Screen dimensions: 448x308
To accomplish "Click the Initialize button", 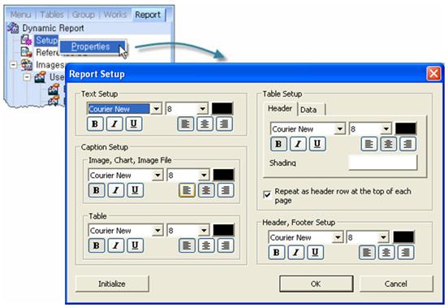I will click(112, 284).
